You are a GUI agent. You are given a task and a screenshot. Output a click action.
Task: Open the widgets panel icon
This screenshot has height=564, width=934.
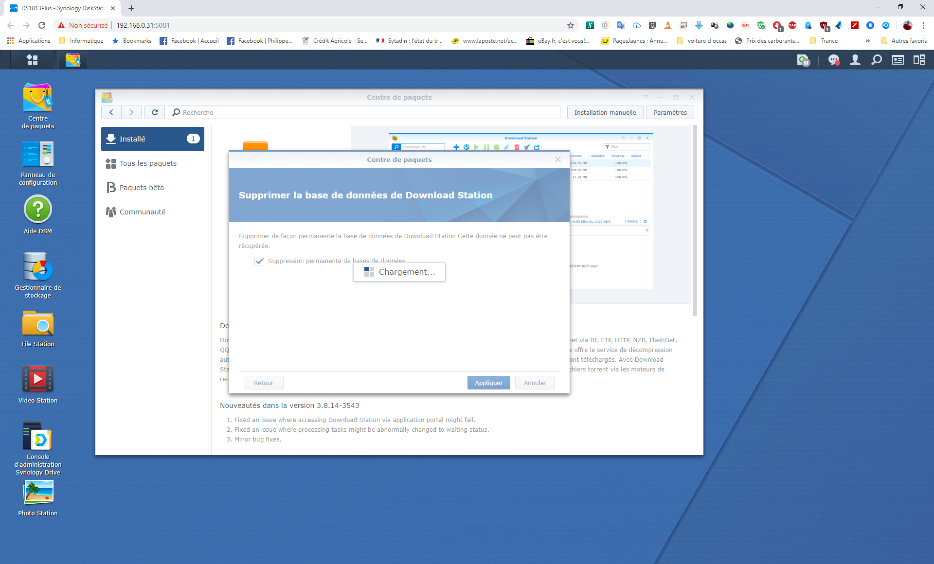898,60
